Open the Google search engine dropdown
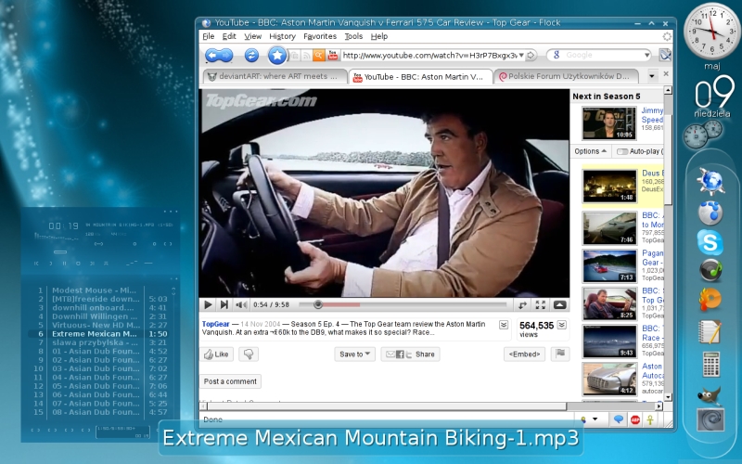 pos(646,56)
